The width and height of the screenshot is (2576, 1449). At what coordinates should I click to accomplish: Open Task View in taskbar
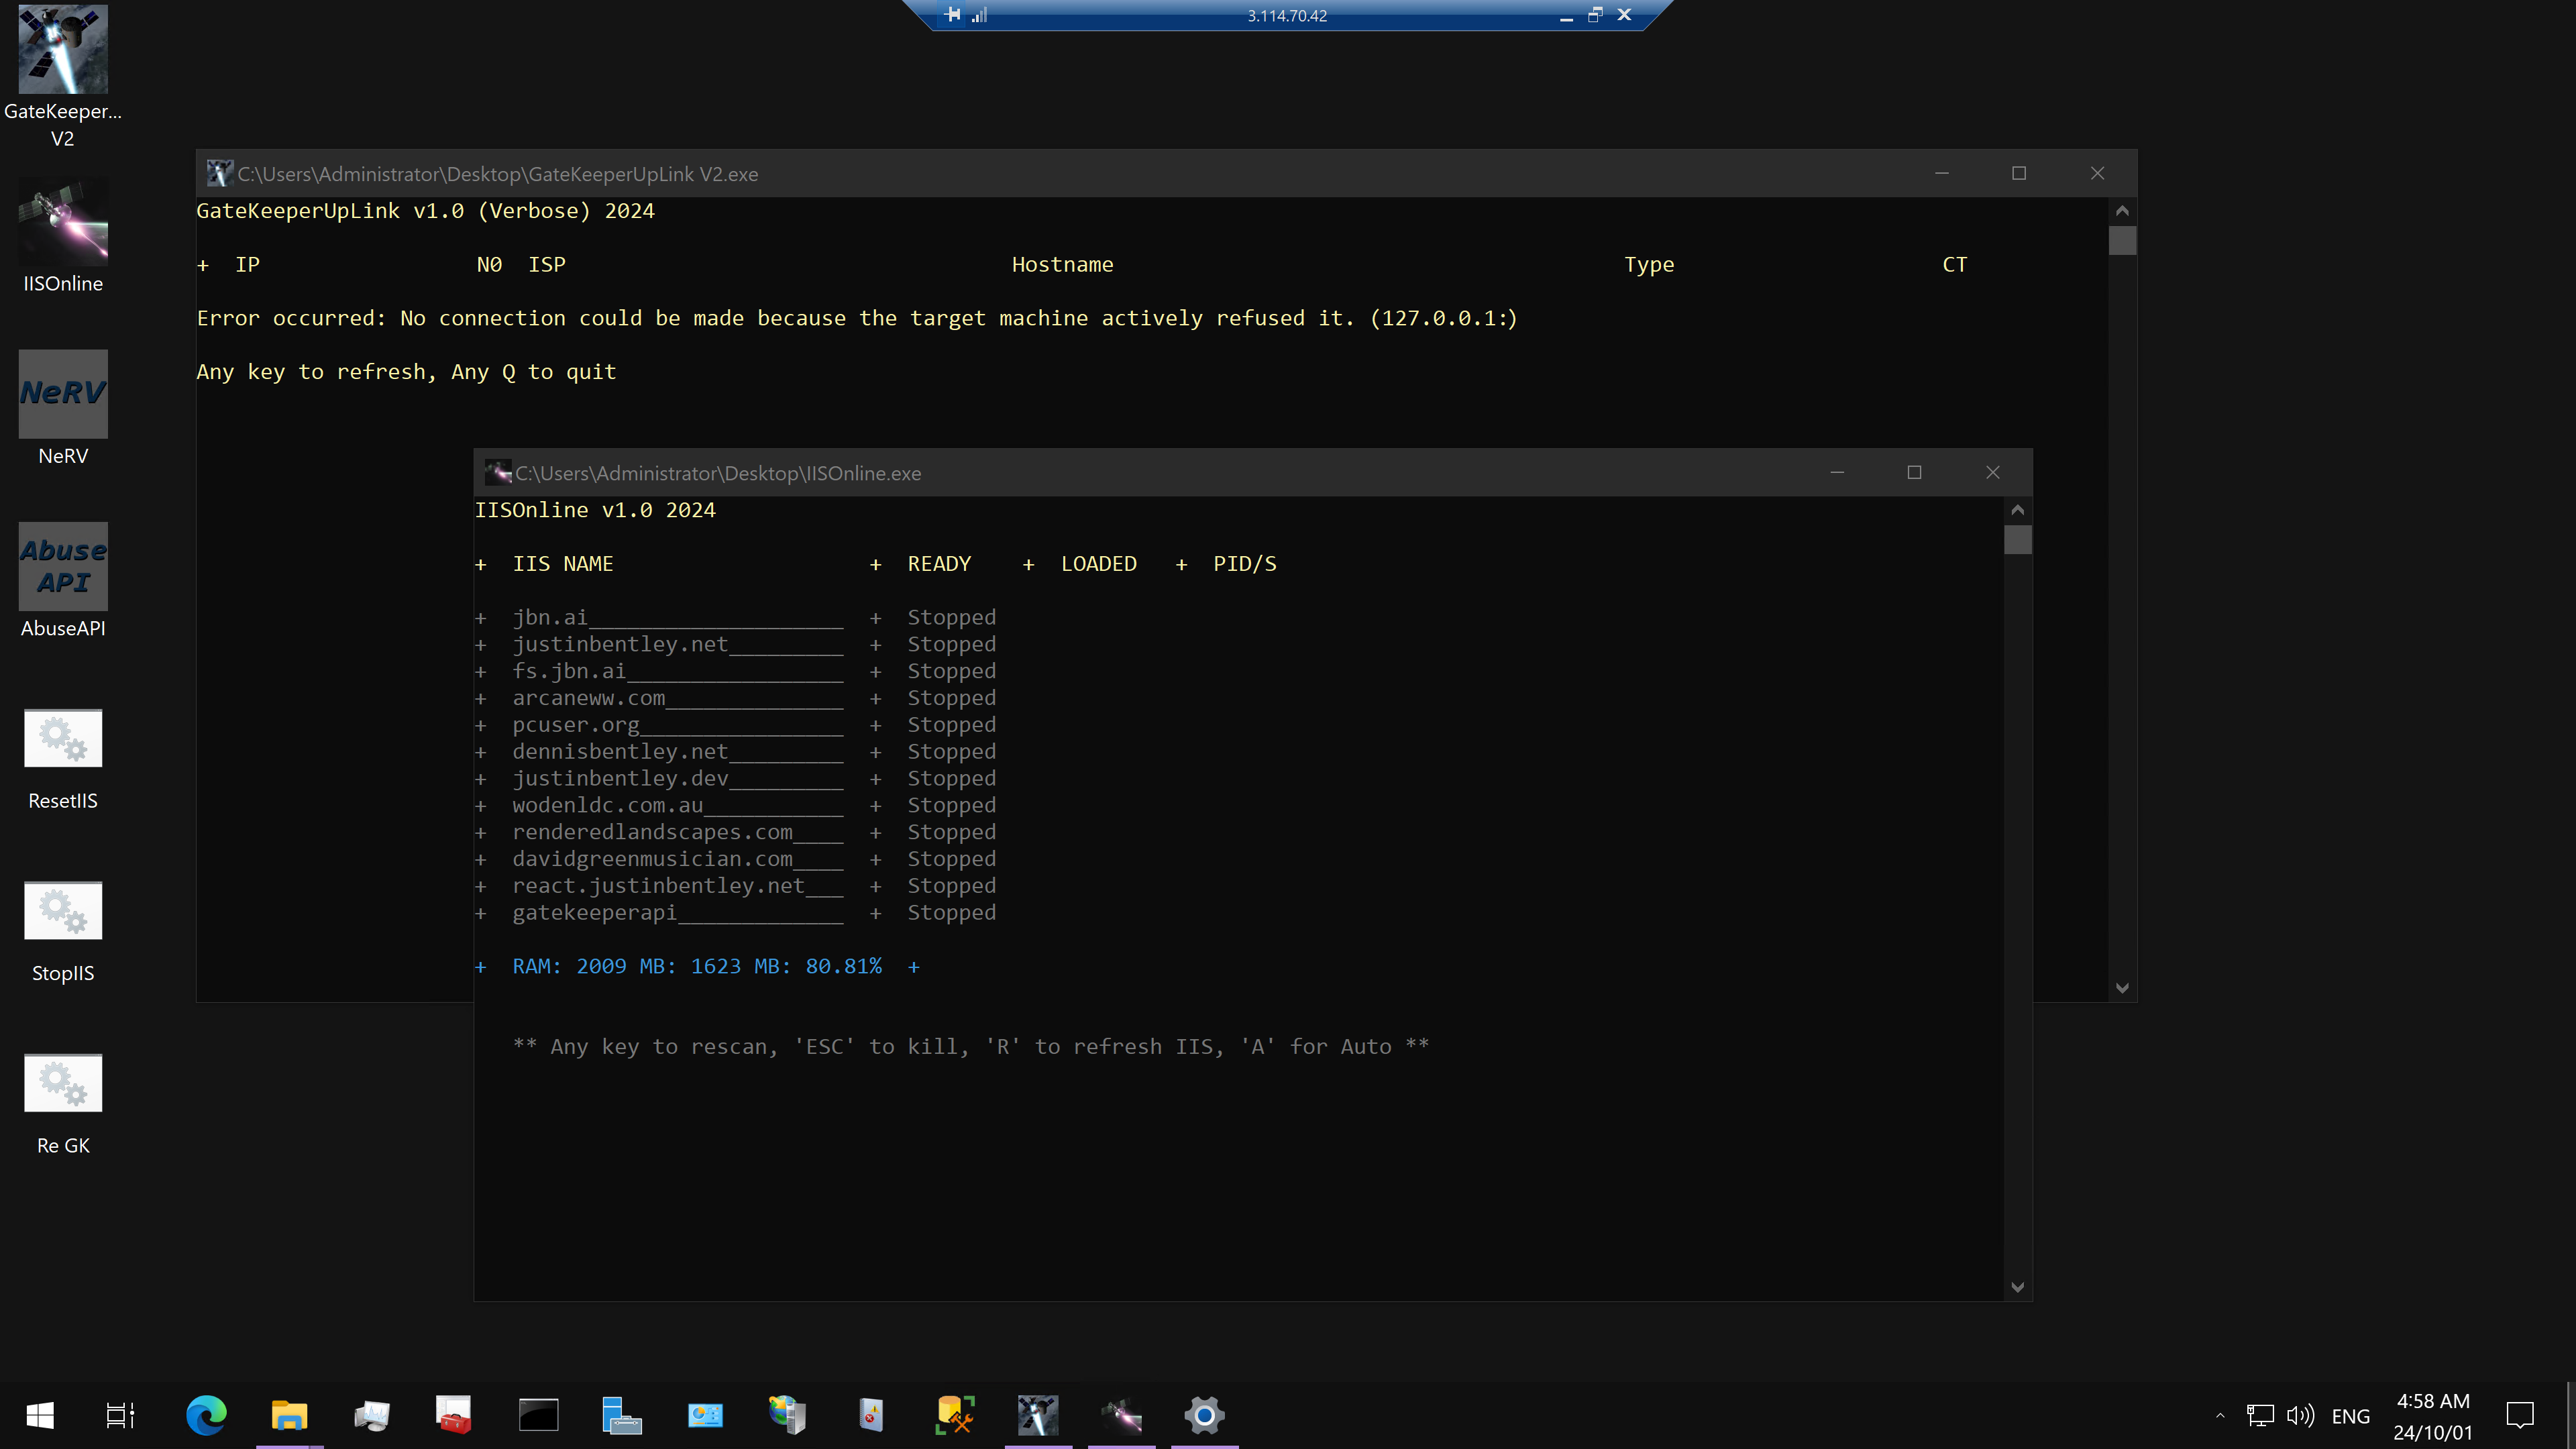pyautogui.click(x=121, y=1415)
